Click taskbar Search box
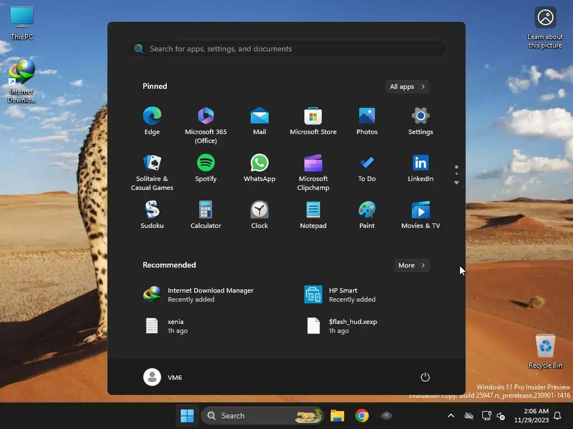 pyautogui.click(x=262, y=416)
